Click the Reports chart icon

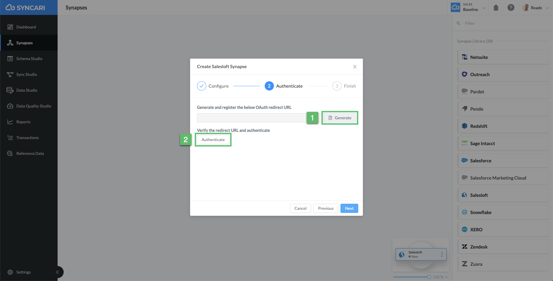tap(10, 122)
